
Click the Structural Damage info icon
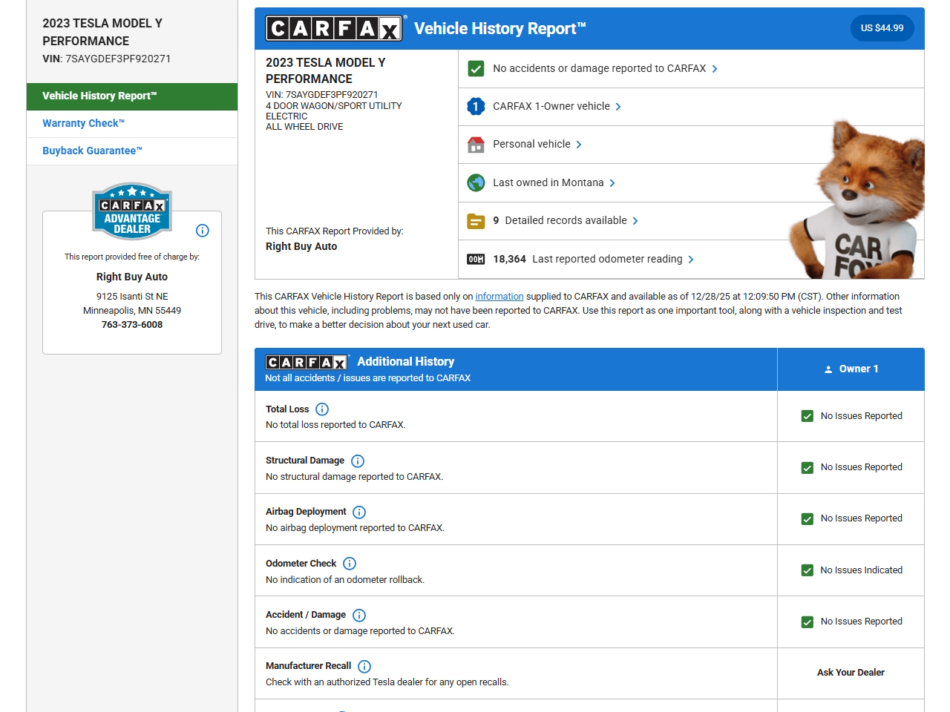point(358,461)
